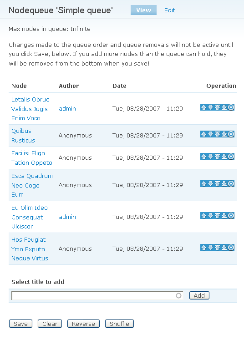Move Facilisi Eligo row down one
The image size is (244, 340).
[x=210, y=156]
